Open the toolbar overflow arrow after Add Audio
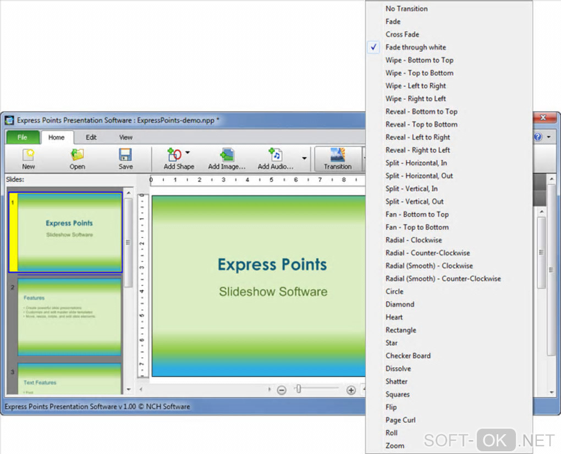Screen dimensions: 561x454 click(x=304, y=158)
